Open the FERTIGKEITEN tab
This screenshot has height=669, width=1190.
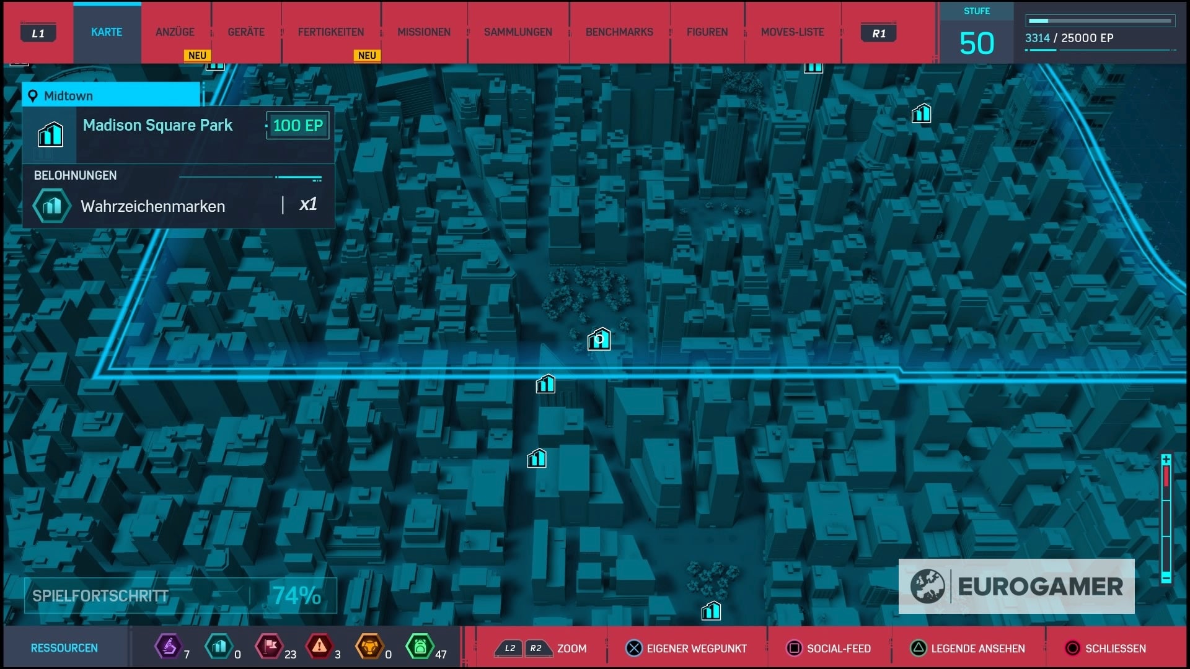(331, 32)
